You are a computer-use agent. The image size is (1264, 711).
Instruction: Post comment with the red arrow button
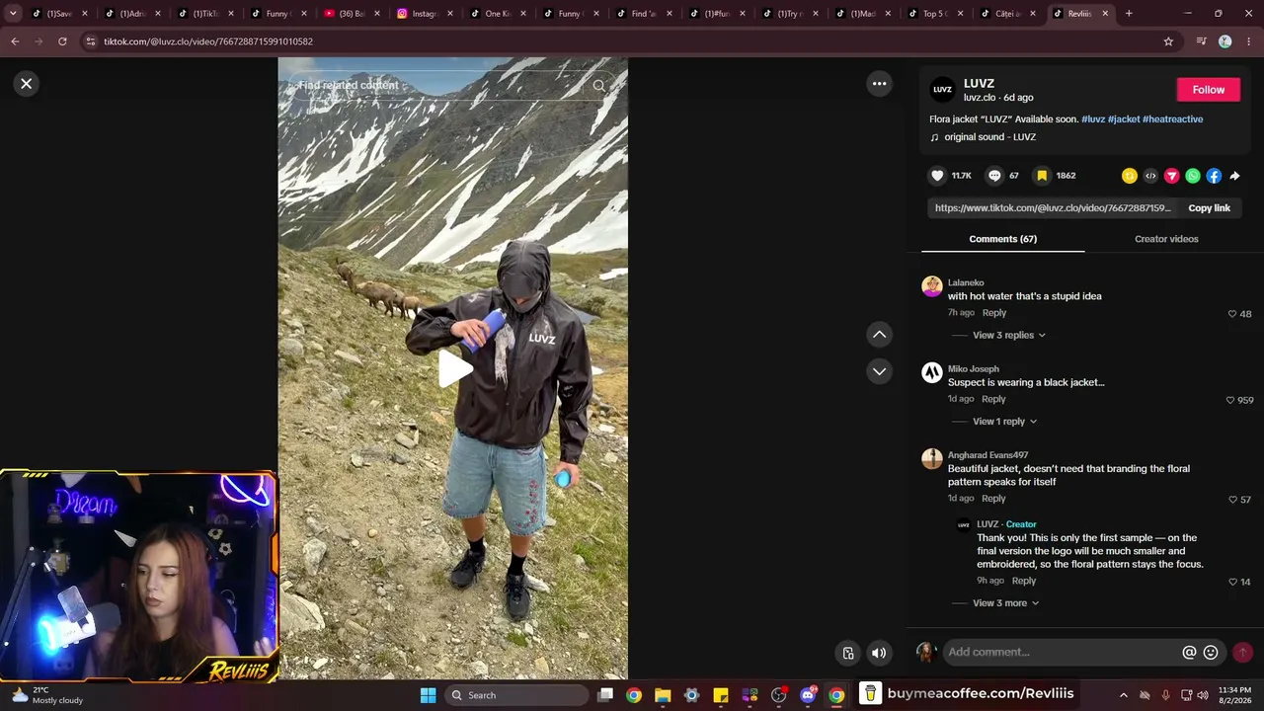tap(1242, 653)
